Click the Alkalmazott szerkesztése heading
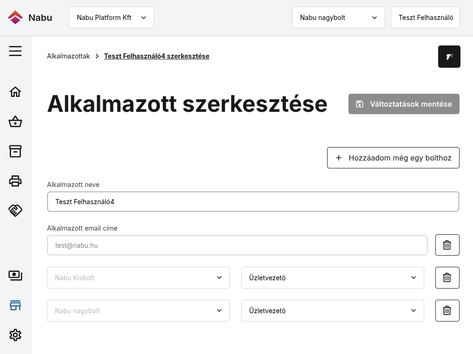The height and width of the screenshot is (354, 473). (187, 104)
